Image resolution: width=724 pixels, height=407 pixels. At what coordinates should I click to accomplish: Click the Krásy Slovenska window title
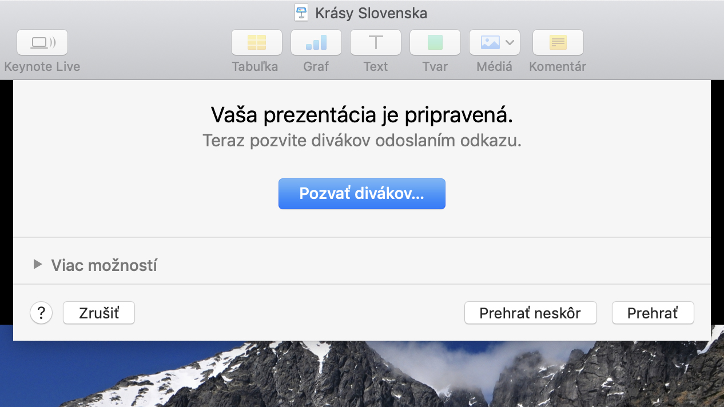coord(371,13)
